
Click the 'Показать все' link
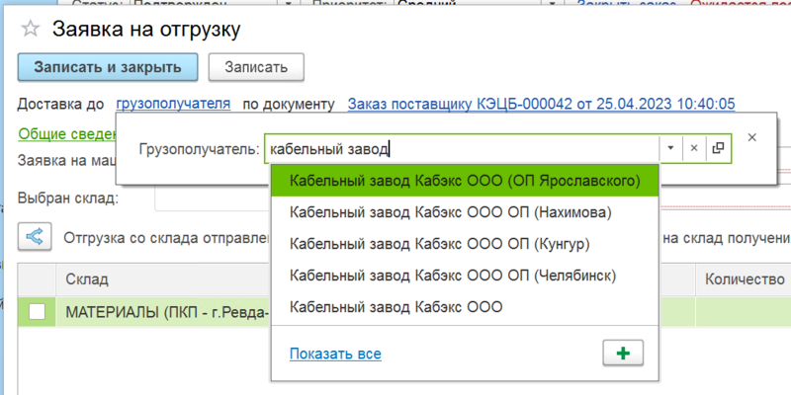pos(335,354)
